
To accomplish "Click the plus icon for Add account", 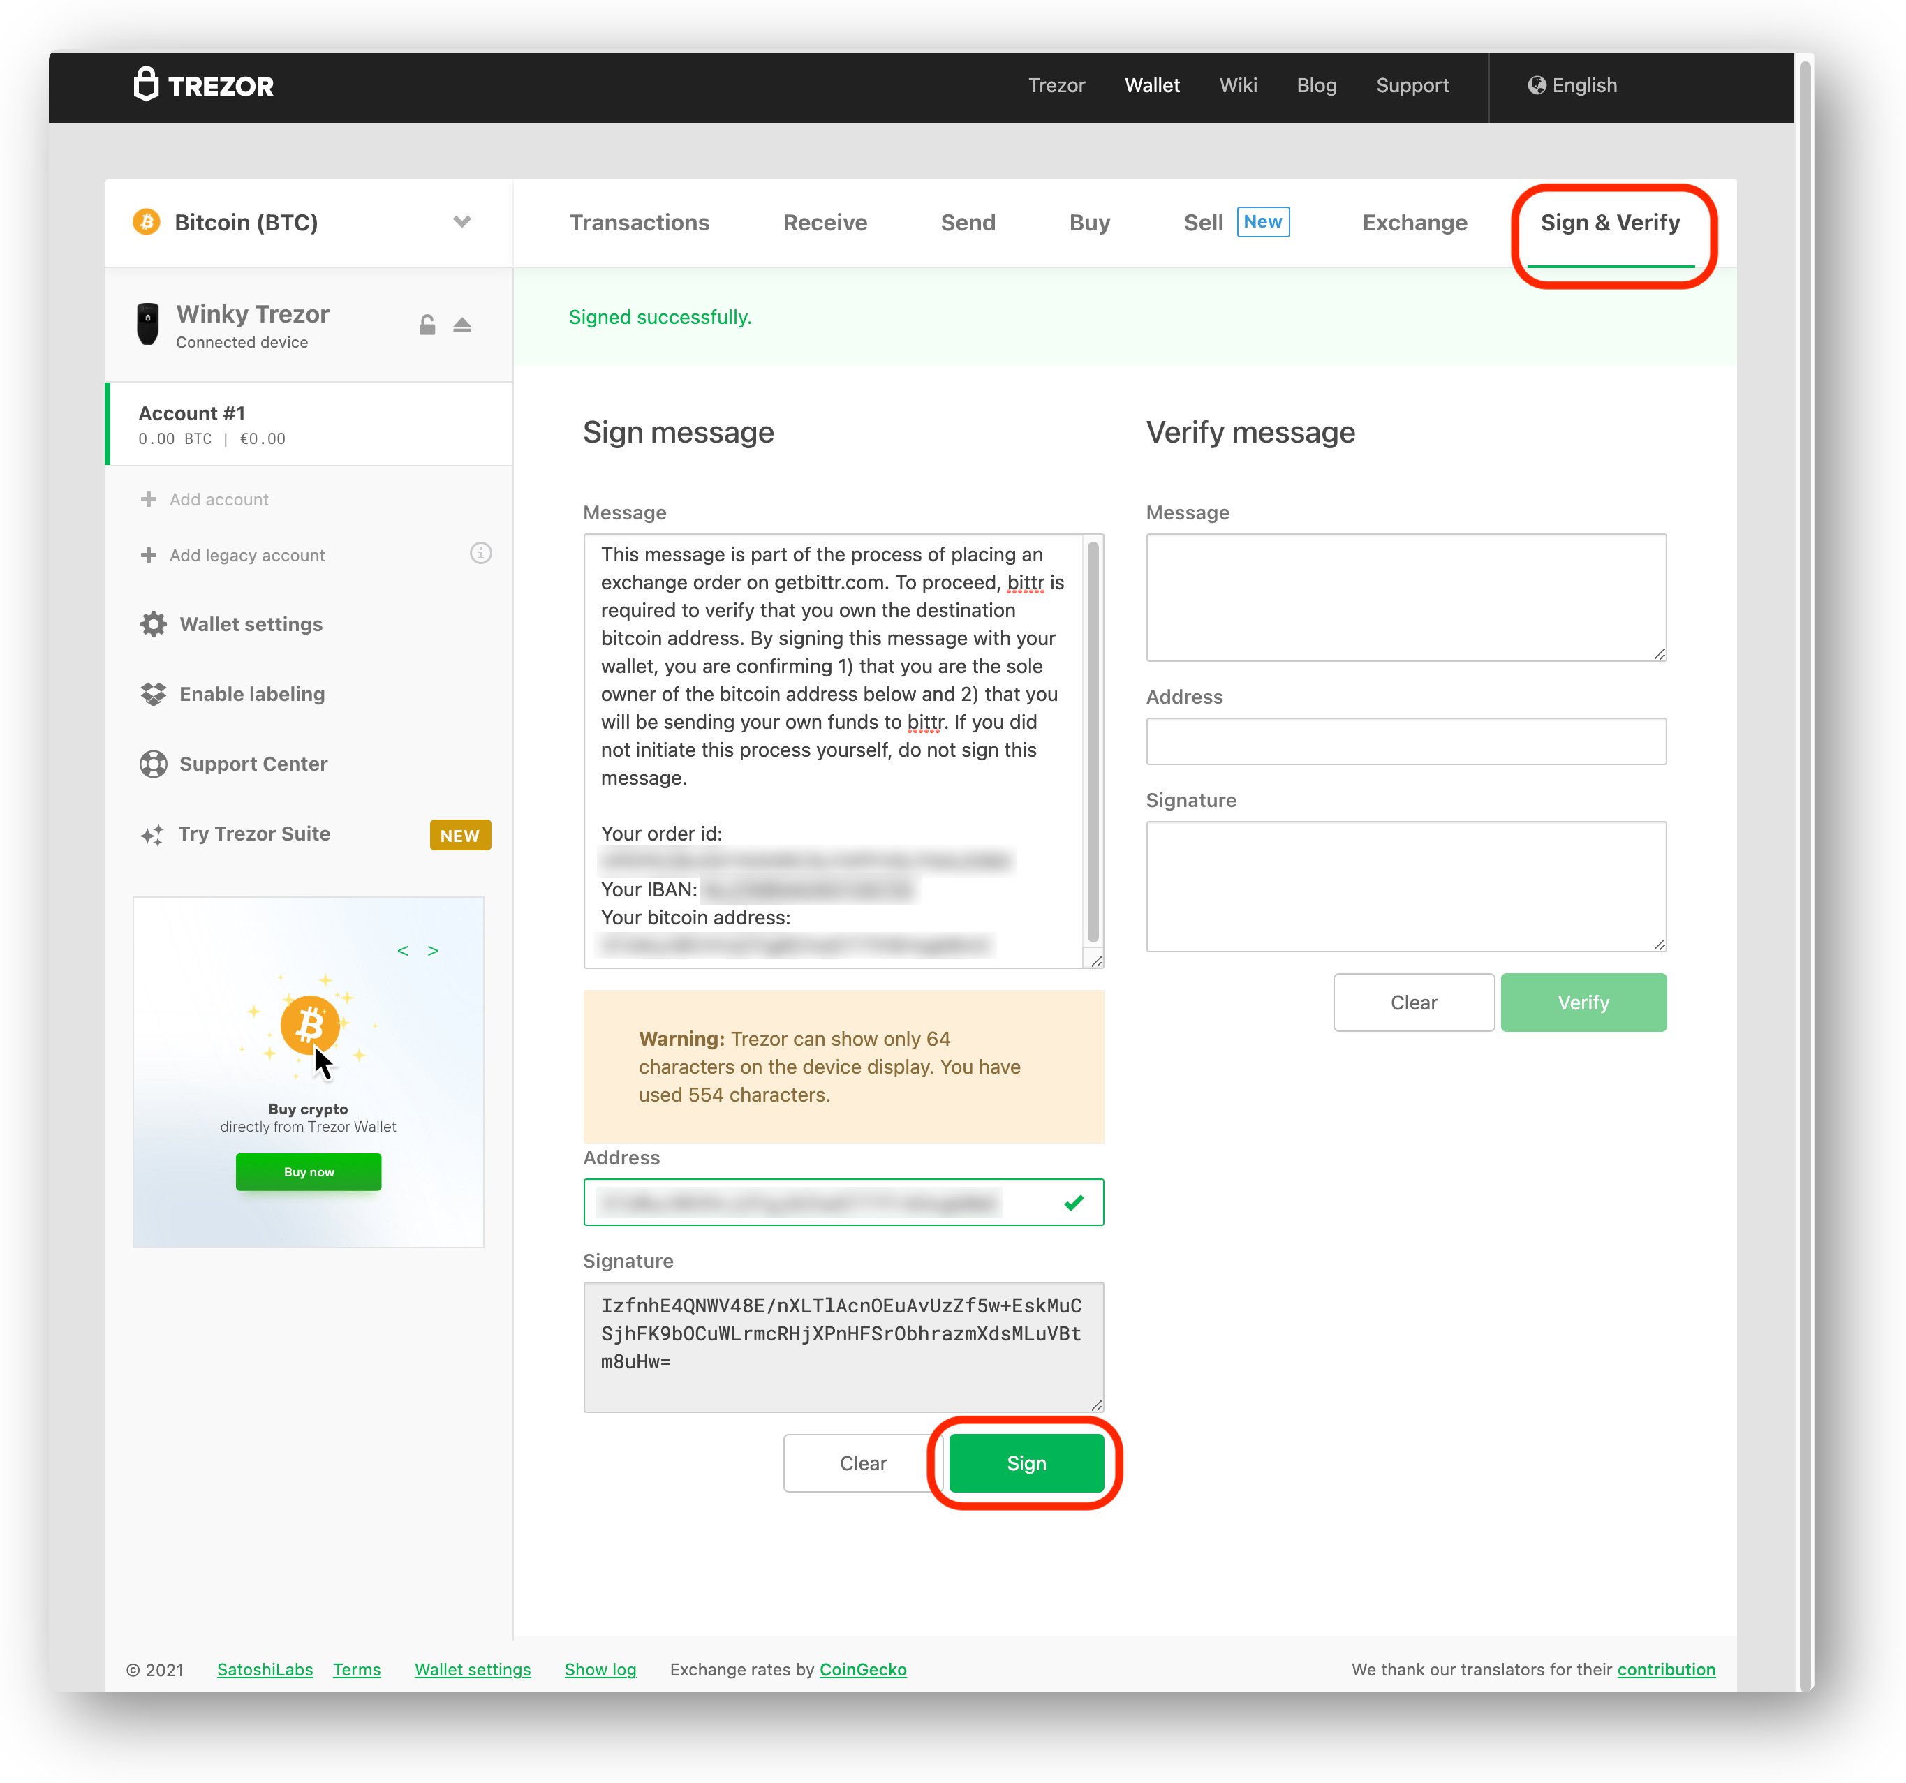I will [149, 499].
